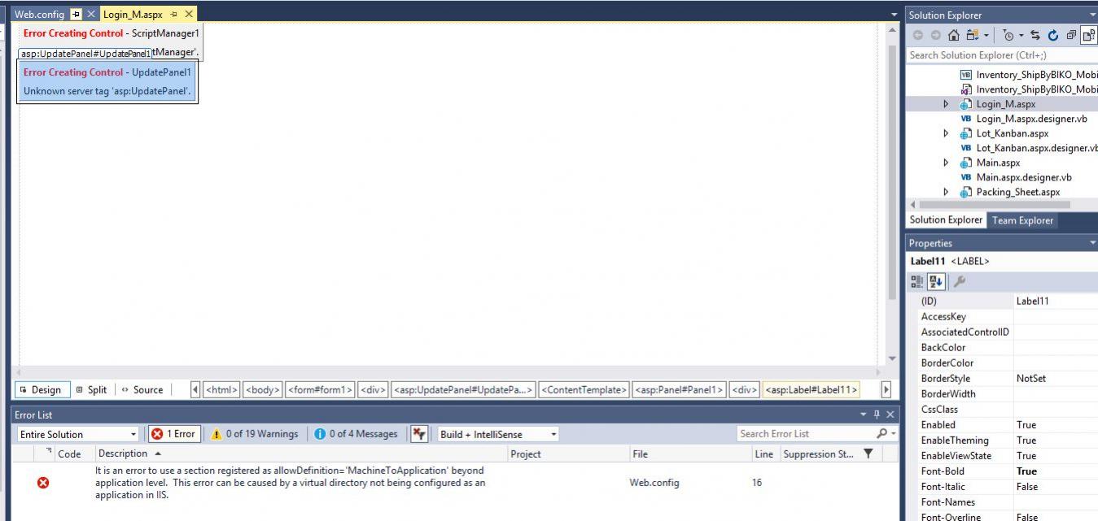Toggle Show All Files in Solution Explorer
The height and width of the screenshot is (521, 1098).
tap(1089, 35)
